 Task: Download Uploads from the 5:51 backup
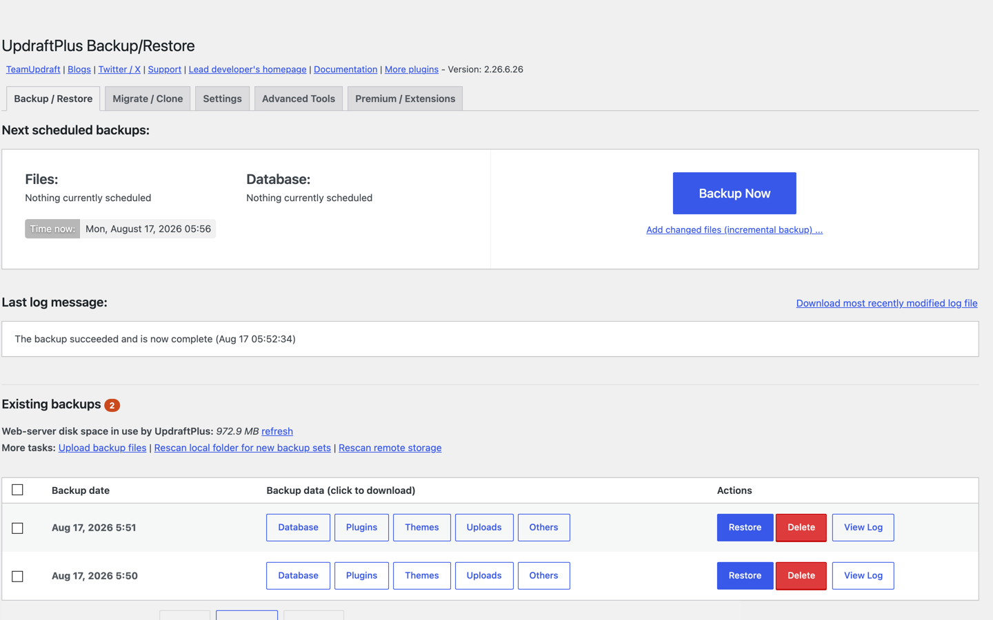tap(484, 528)
